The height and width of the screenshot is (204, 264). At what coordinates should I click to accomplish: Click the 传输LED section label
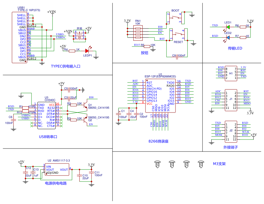pos(235,48)
